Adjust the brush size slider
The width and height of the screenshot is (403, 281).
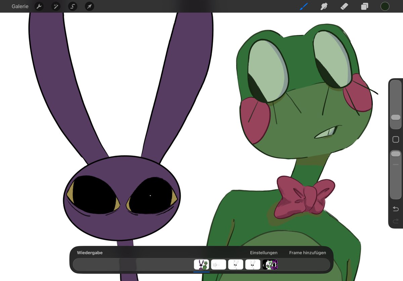395,116
